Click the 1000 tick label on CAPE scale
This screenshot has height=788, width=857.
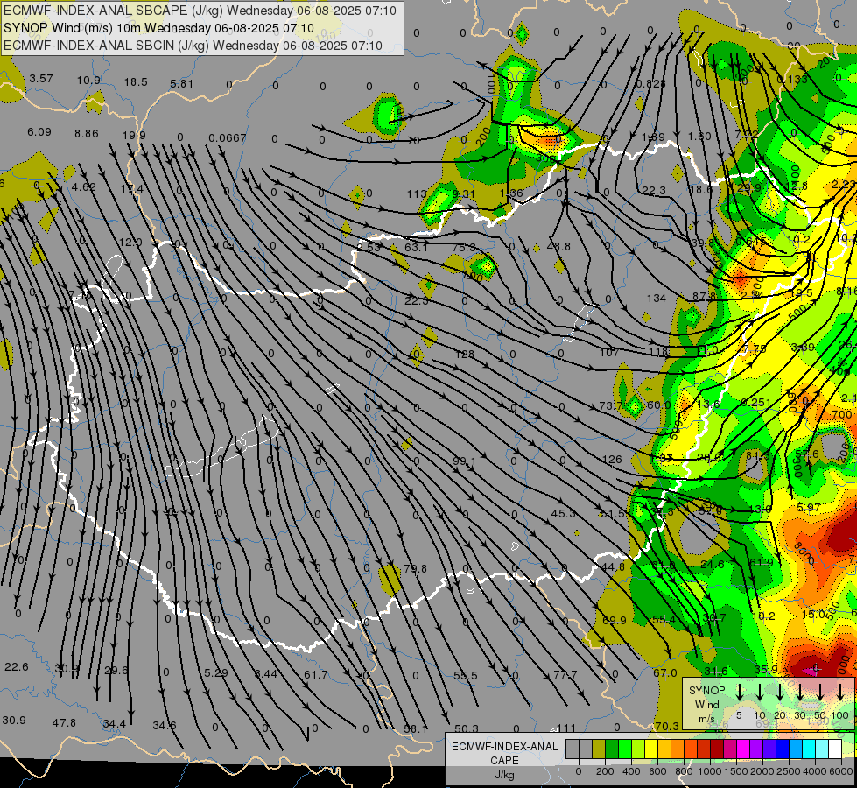[710, 771]
